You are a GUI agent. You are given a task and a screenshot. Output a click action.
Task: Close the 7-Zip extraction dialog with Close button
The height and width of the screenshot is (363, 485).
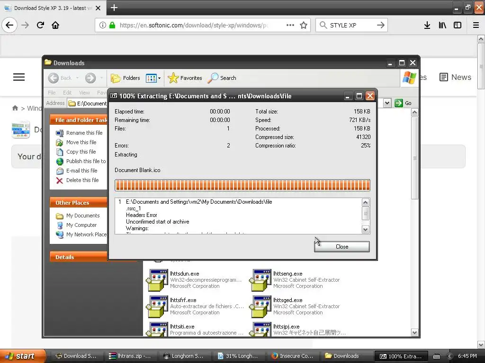pos(341,247)
